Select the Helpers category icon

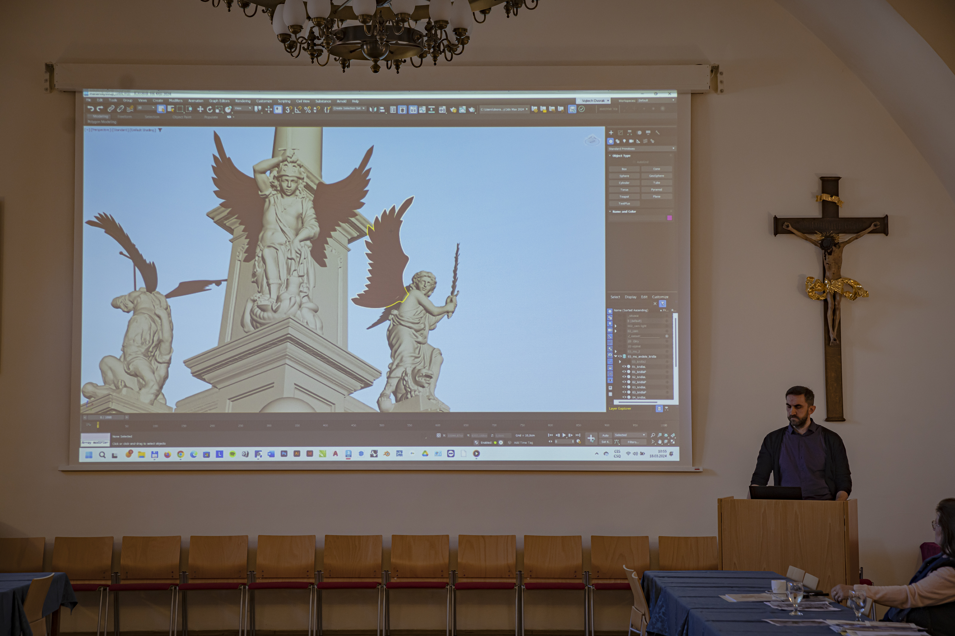tap(638, 141)
